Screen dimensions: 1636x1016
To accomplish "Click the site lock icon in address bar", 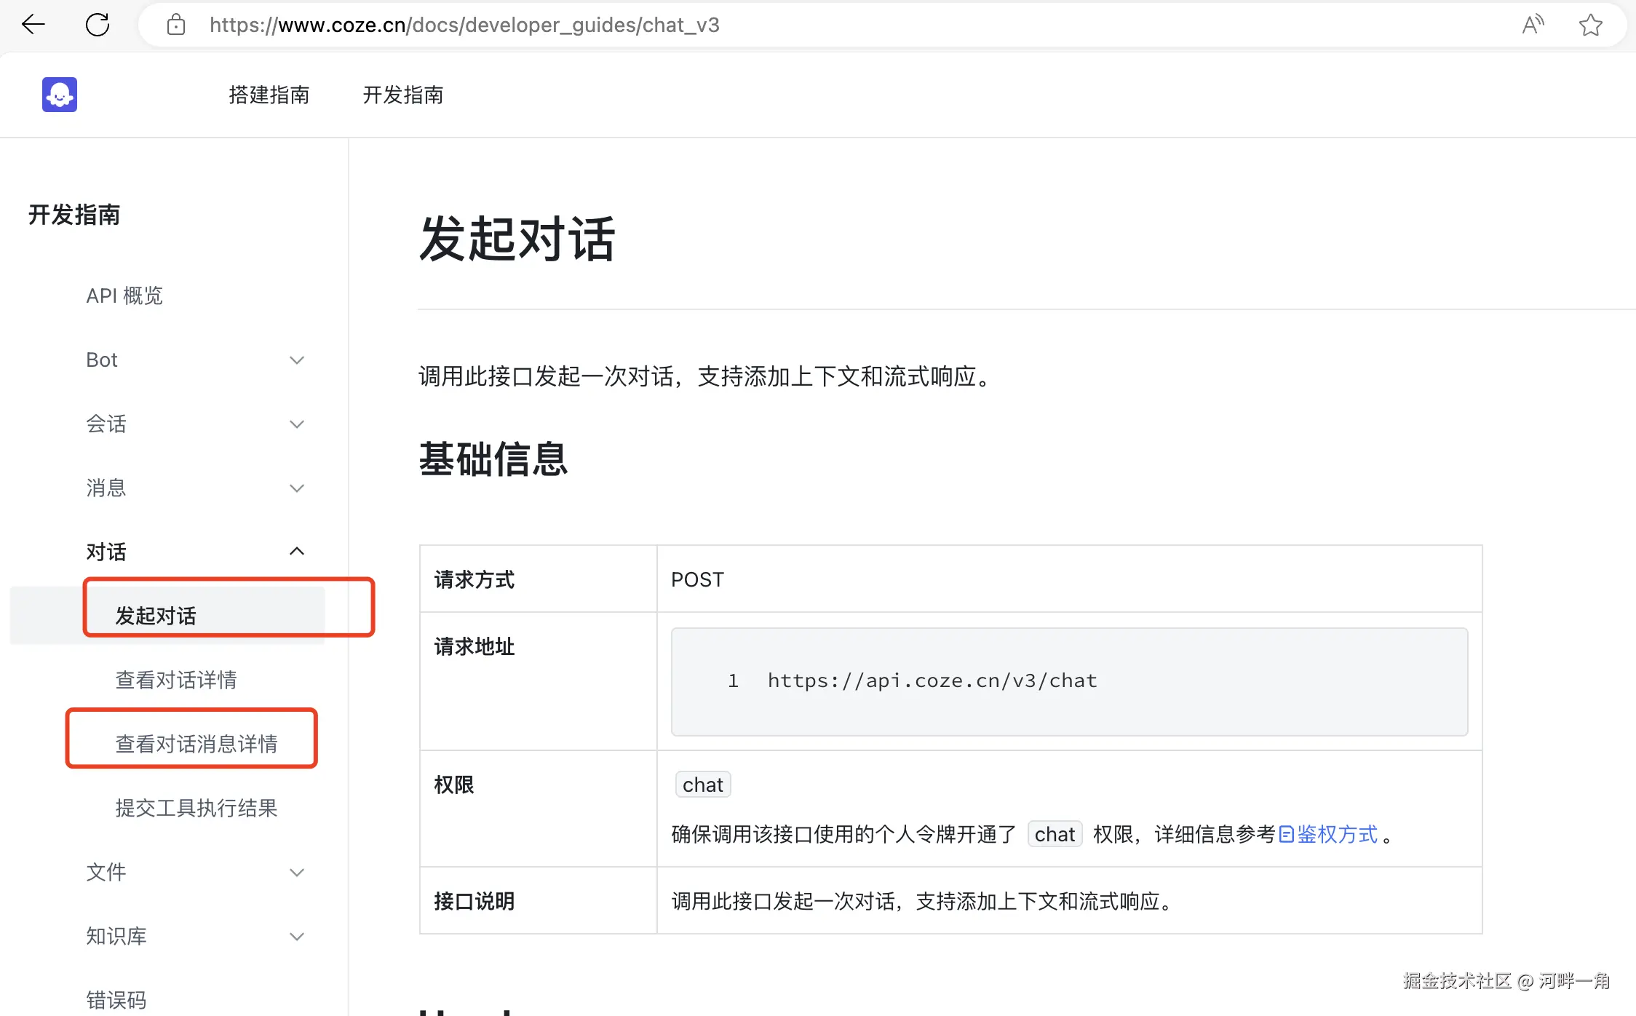I will point(175,25).
